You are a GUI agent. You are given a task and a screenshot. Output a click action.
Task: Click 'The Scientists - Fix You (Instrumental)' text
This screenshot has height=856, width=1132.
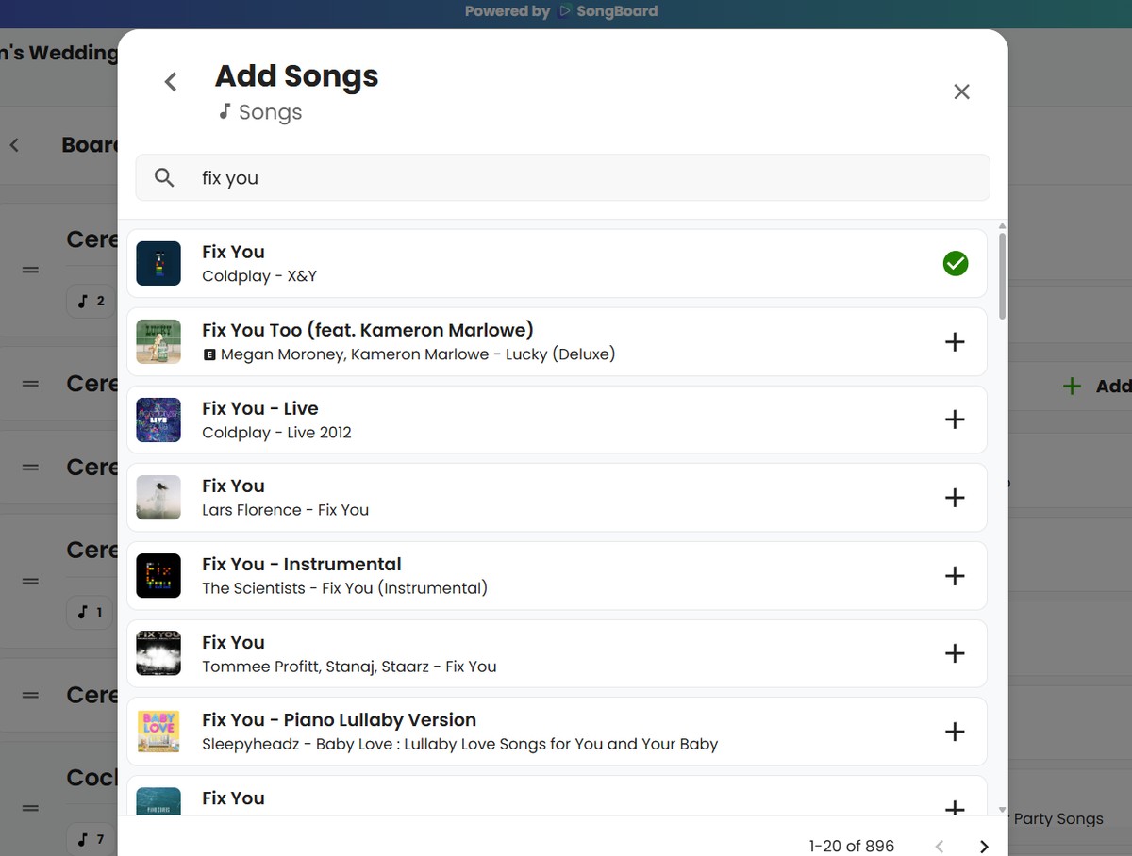click(344, 588)
